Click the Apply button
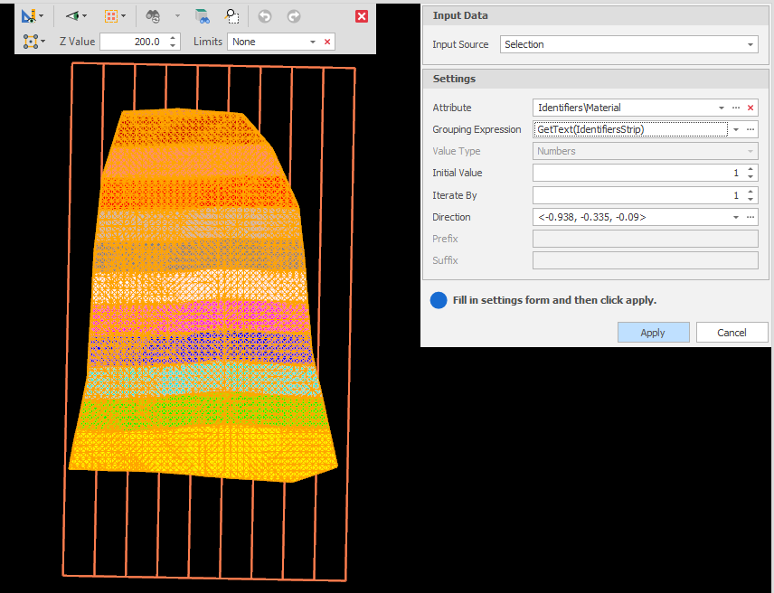 click(653, 333)
